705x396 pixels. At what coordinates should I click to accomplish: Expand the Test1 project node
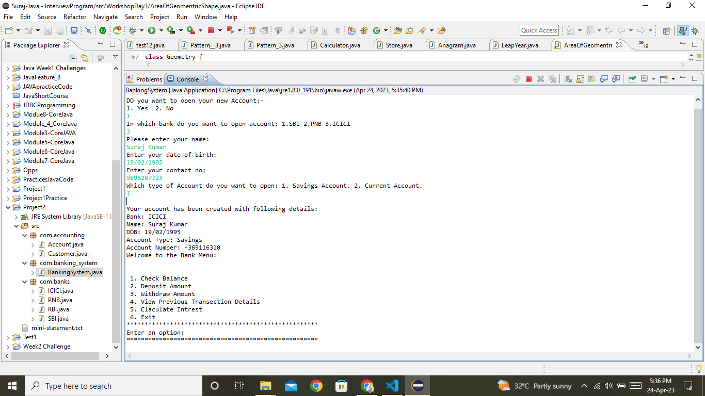click(x=8, y=337)
